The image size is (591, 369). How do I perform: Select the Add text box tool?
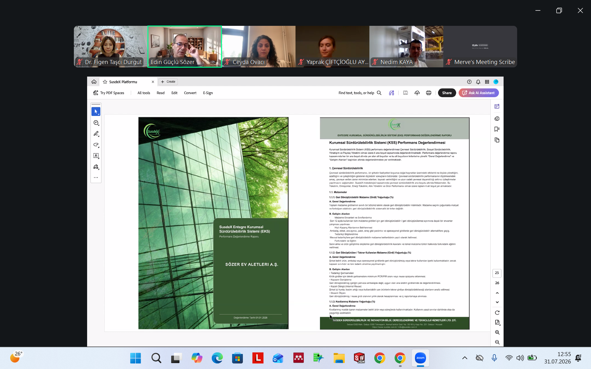[96, 156]
